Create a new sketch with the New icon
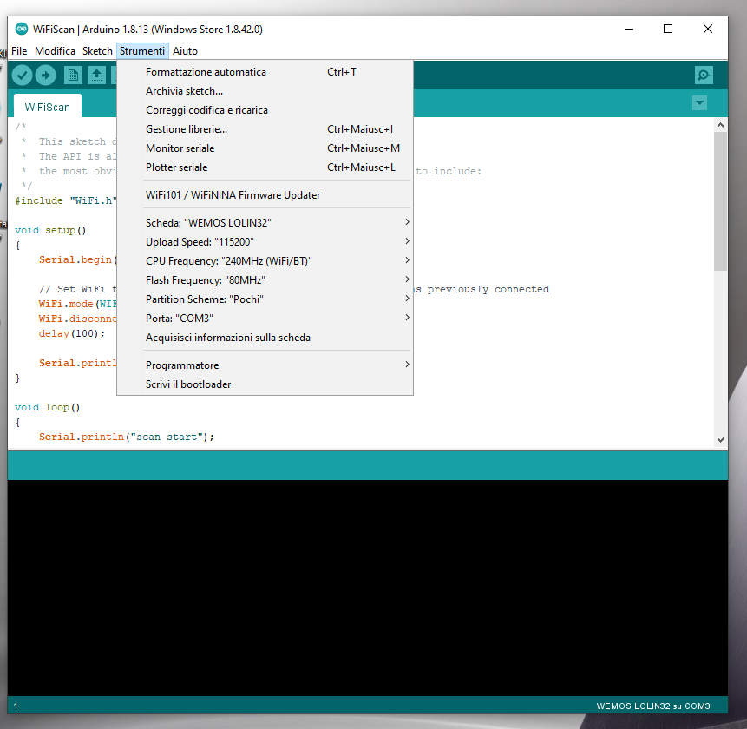Image resolution: width=747 pixels, height=729 pixels. point(73,75)
